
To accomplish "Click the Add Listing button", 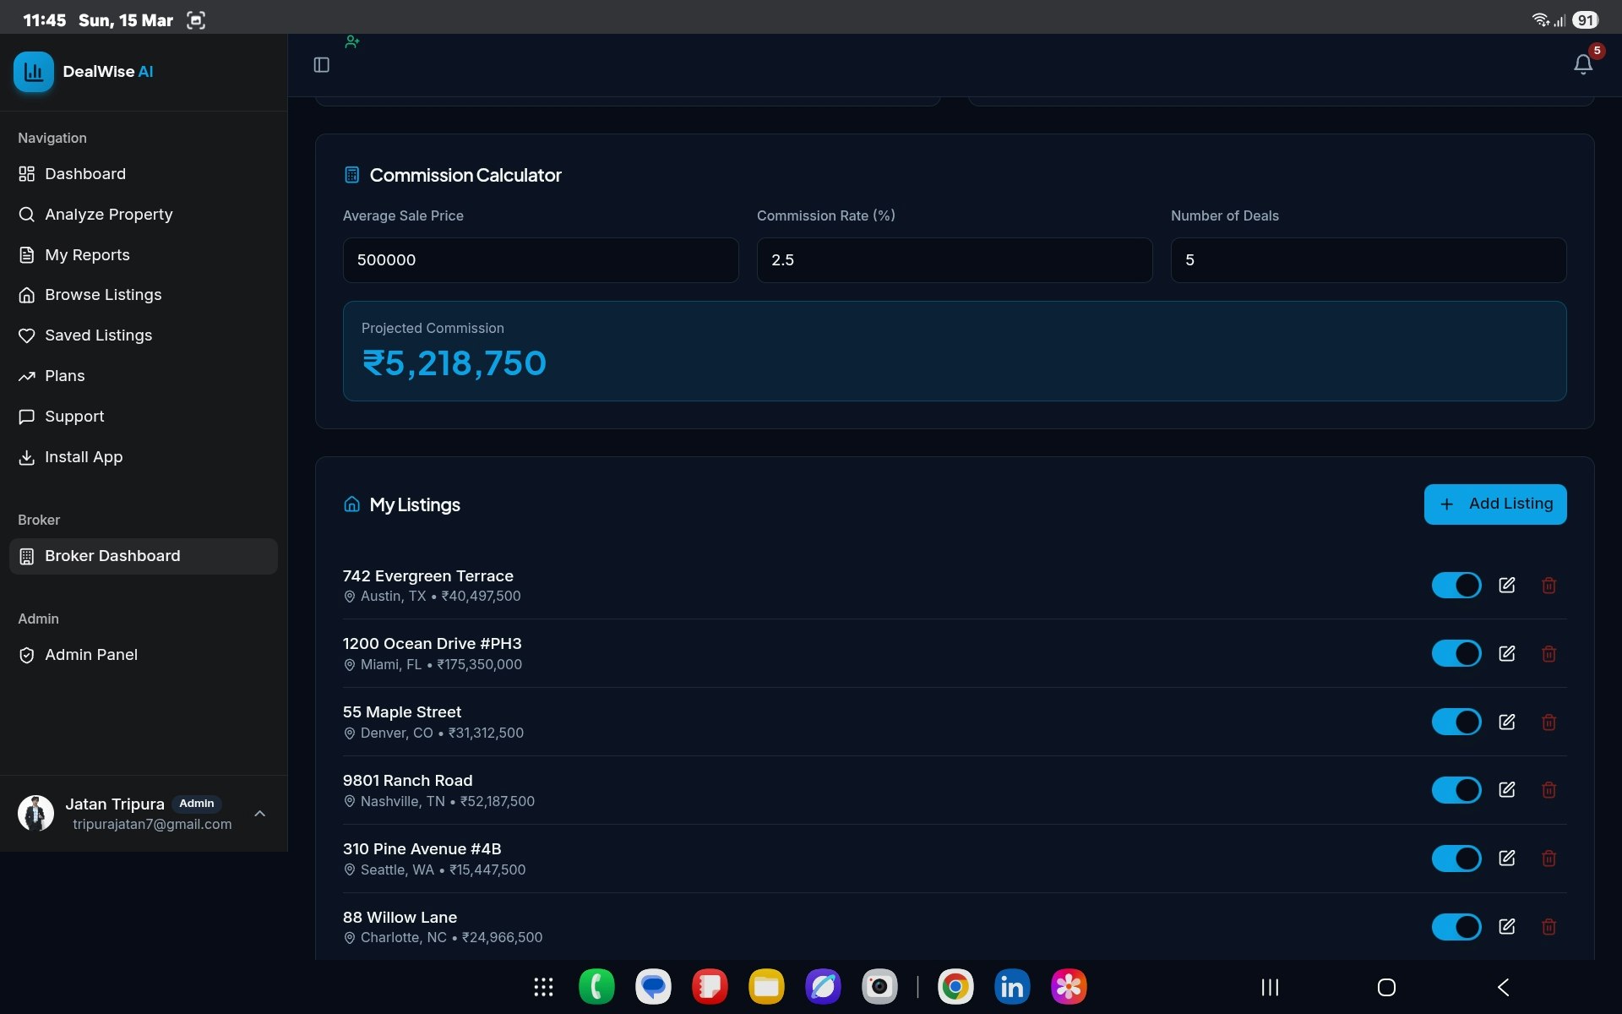I will [x=1494, y=504].
